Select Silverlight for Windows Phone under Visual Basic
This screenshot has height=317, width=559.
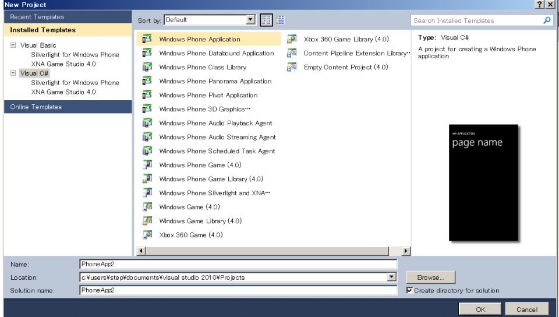(x=75, y=55)
